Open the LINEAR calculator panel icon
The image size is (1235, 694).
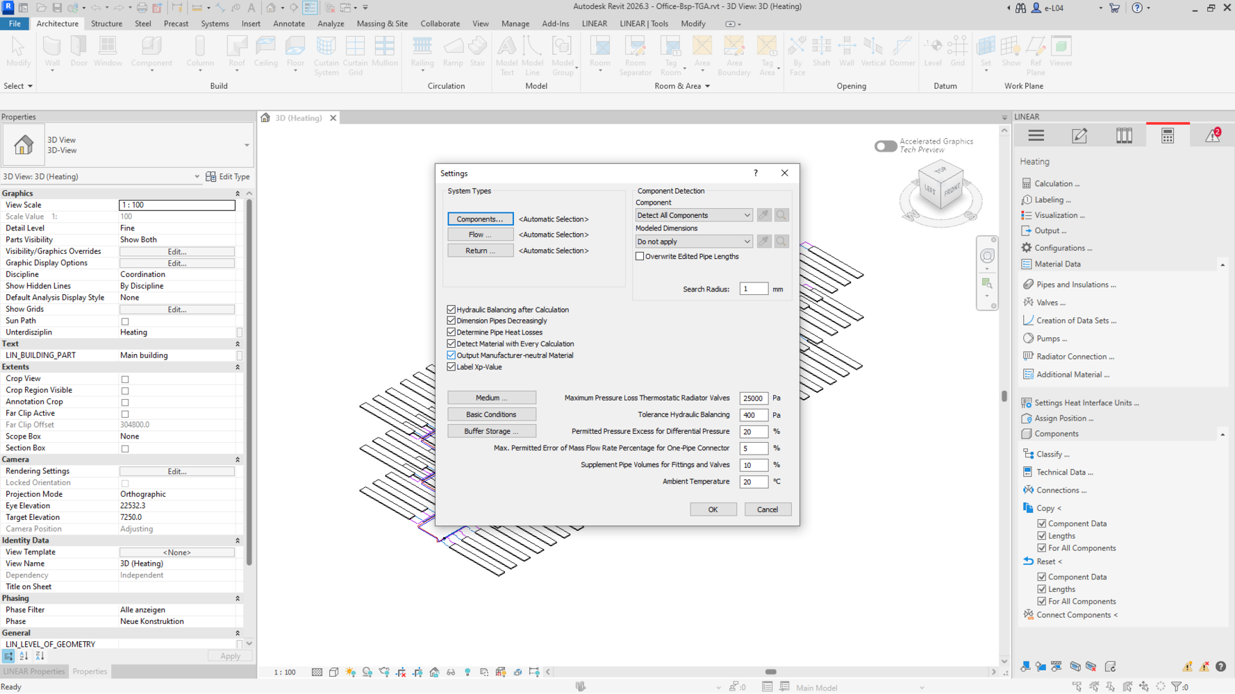tap(1167, 136)
